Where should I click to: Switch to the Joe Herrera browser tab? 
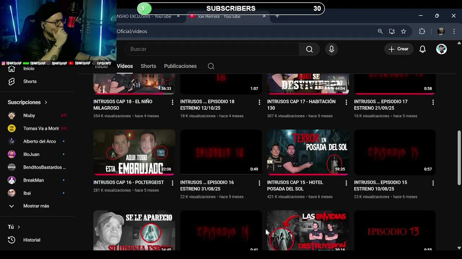227,16
